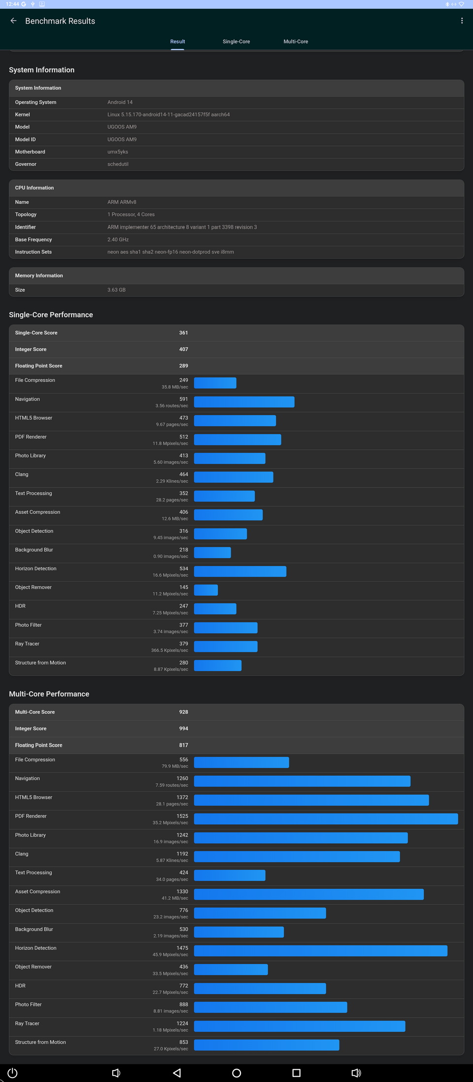Click the clock in the status bar
The width and height of the screenshot is (473, 1082).
click(x=12, y=4)
